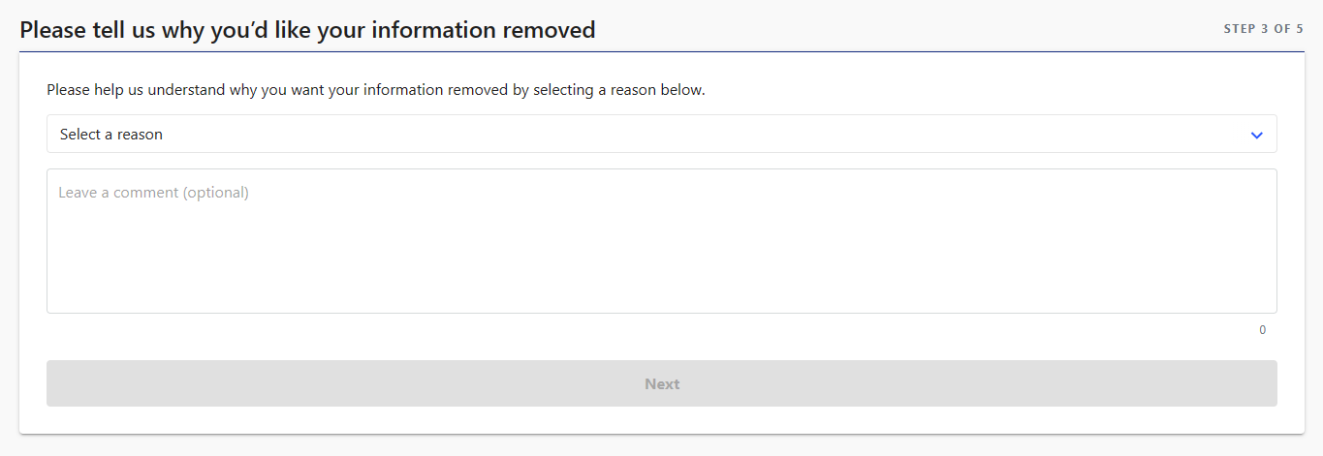This screenshot has width=1323, height=456.
Task: Click the empty middle of the reason combo box
Action: 661,135
